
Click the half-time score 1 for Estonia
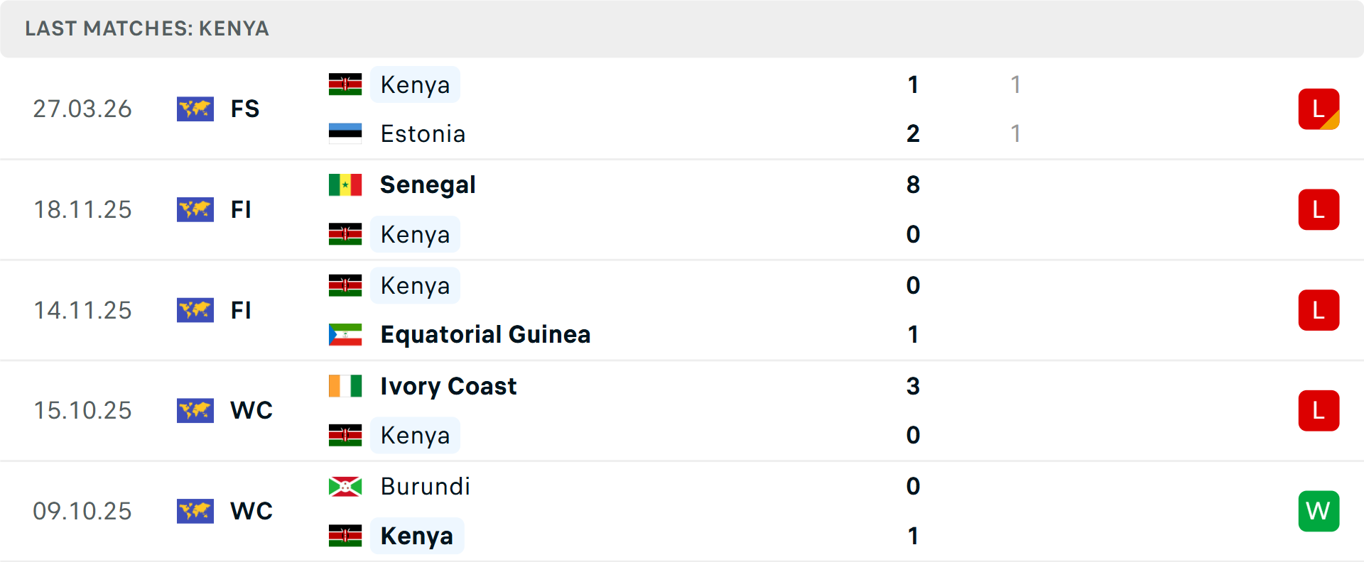[1016, 133]
